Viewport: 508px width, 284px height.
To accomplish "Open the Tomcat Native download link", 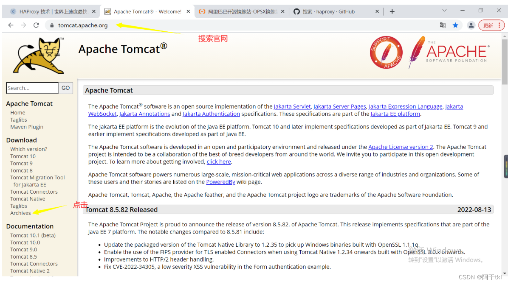I will click(28, 199).
